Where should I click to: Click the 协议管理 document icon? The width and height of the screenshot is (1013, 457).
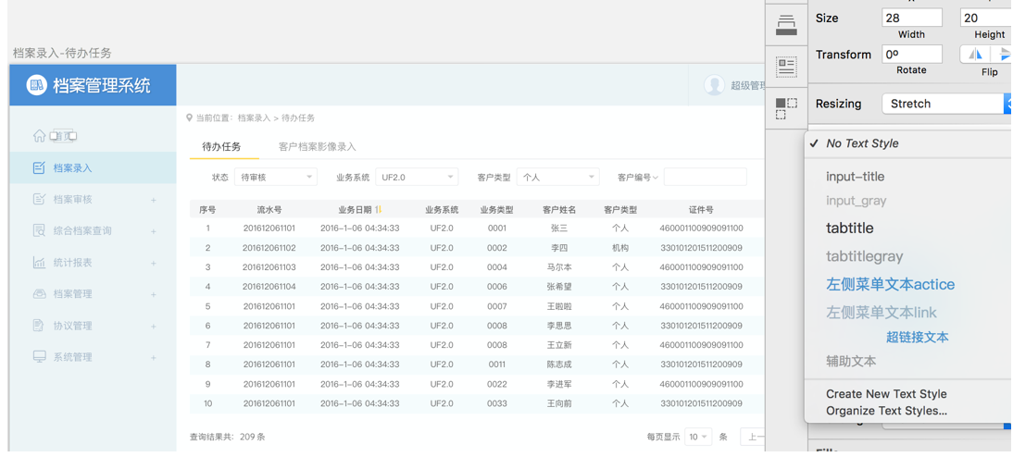(x=39, y=326)
